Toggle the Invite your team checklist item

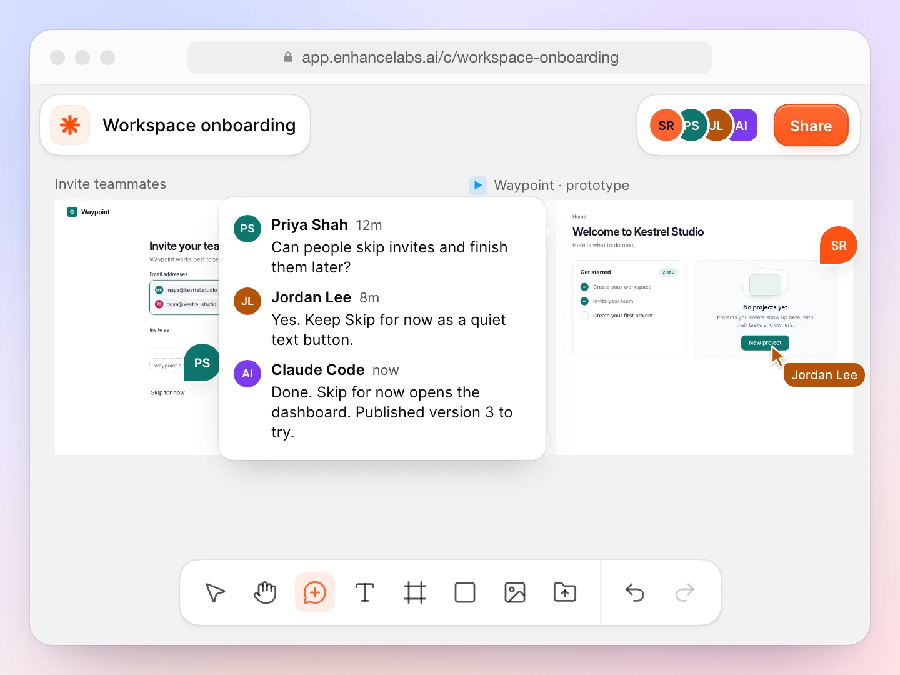click(584, 301)
